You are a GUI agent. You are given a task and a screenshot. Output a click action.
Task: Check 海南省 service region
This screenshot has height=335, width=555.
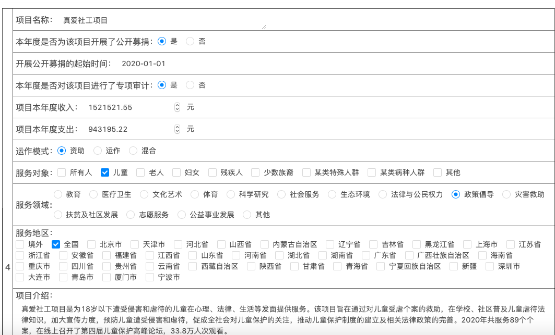(x=482, y=255)
